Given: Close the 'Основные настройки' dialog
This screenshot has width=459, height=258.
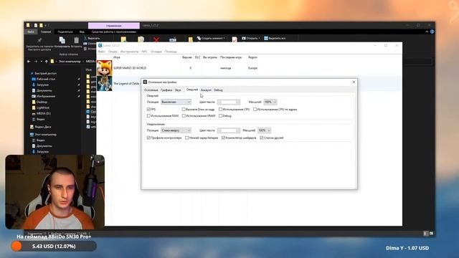Looking at the screenshot, I should pyautogui.click(x=354, y=82).
